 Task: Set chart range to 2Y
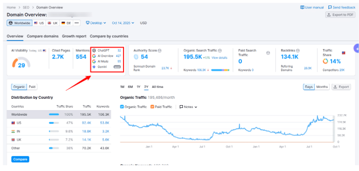click(146, 87)
